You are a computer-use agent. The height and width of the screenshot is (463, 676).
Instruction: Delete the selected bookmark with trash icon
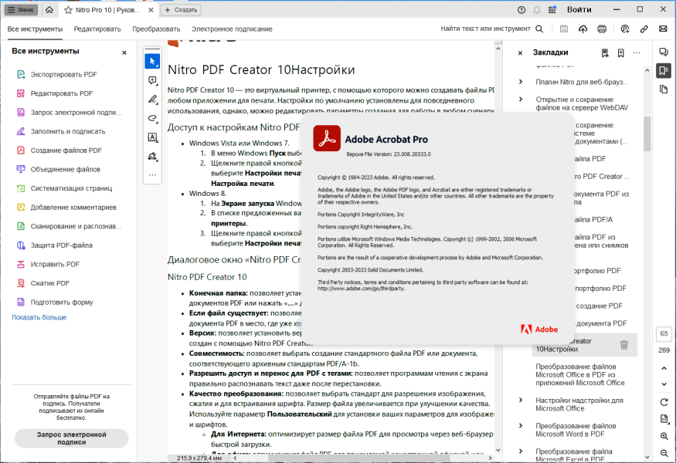coord(623,345)
